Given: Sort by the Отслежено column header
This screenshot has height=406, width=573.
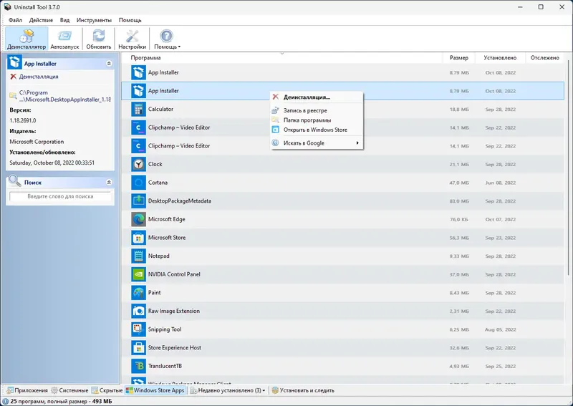Looking at the screenshot, I should 544,58.
